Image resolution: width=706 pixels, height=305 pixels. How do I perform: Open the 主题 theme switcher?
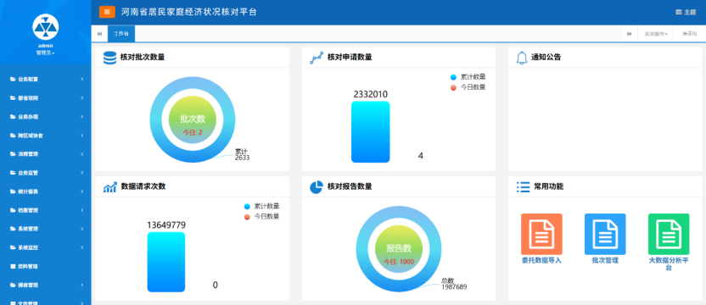coord(686,12)
